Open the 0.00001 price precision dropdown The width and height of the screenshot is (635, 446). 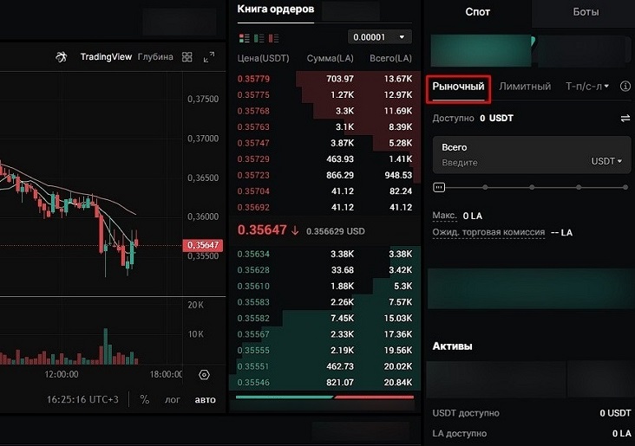tap(379, 37)
